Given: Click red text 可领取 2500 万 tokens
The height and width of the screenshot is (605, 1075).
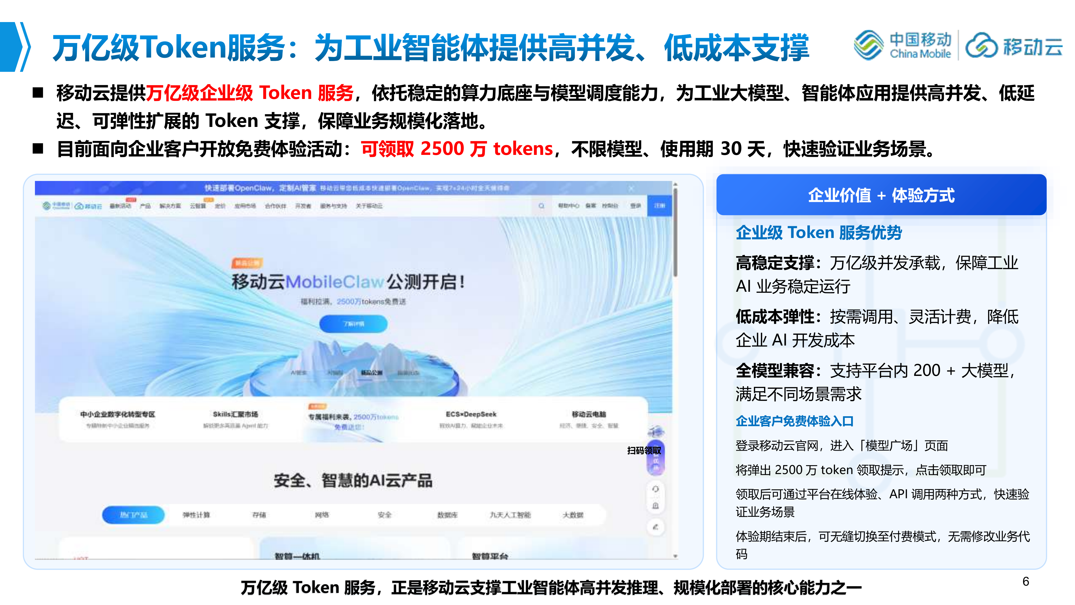Looking at the screenshot, I should tap(457, 149).
